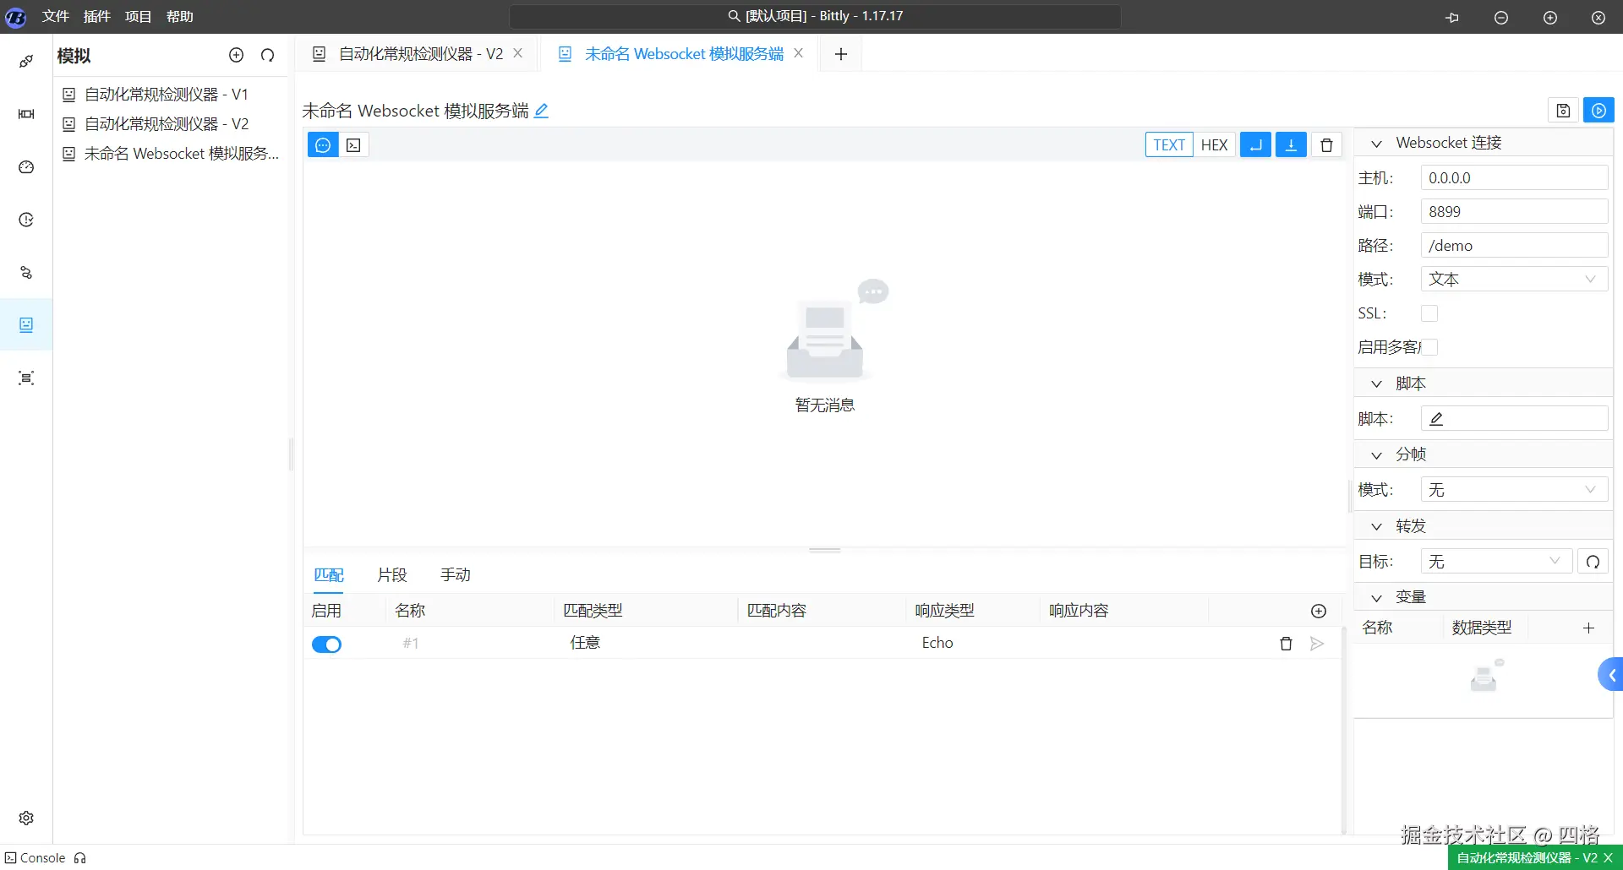The height and width of the screenshot is (870, 1623).
Task: Click the green 自动化常规检测仪器 - V2 status badge
Action: 1527,858
